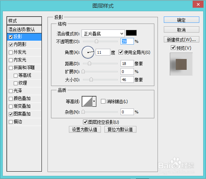This screenshot has height=179, width=206.
Task: Enable the 颜色叠加 color overlay checkbox
Action: [11, 99]
